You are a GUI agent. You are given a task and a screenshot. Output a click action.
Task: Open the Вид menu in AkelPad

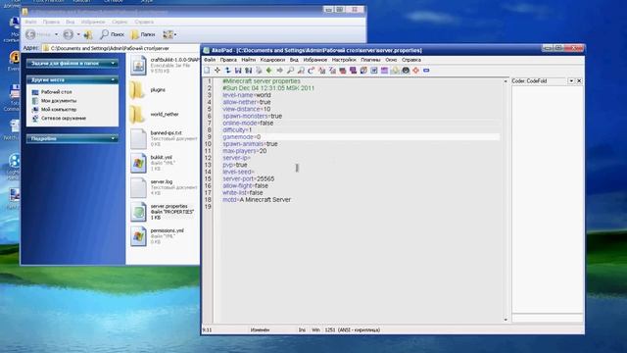[294, 60]
